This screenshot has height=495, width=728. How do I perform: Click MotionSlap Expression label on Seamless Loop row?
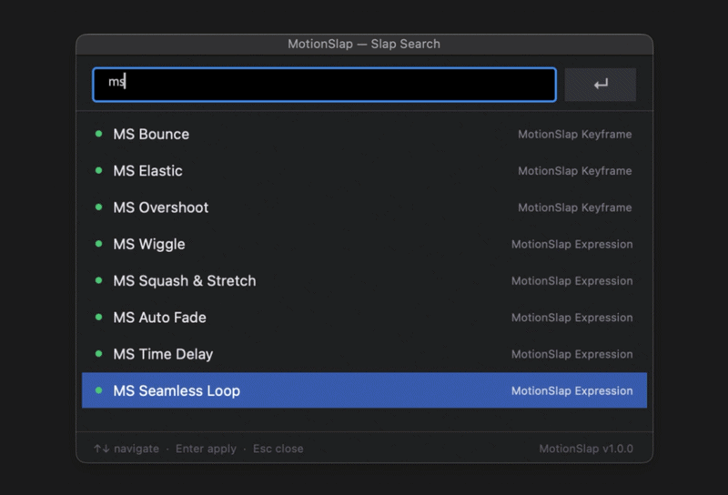click(572, 391)
